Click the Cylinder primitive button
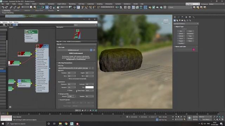Viewport: 225px width, 126px height. click(181, 36)
